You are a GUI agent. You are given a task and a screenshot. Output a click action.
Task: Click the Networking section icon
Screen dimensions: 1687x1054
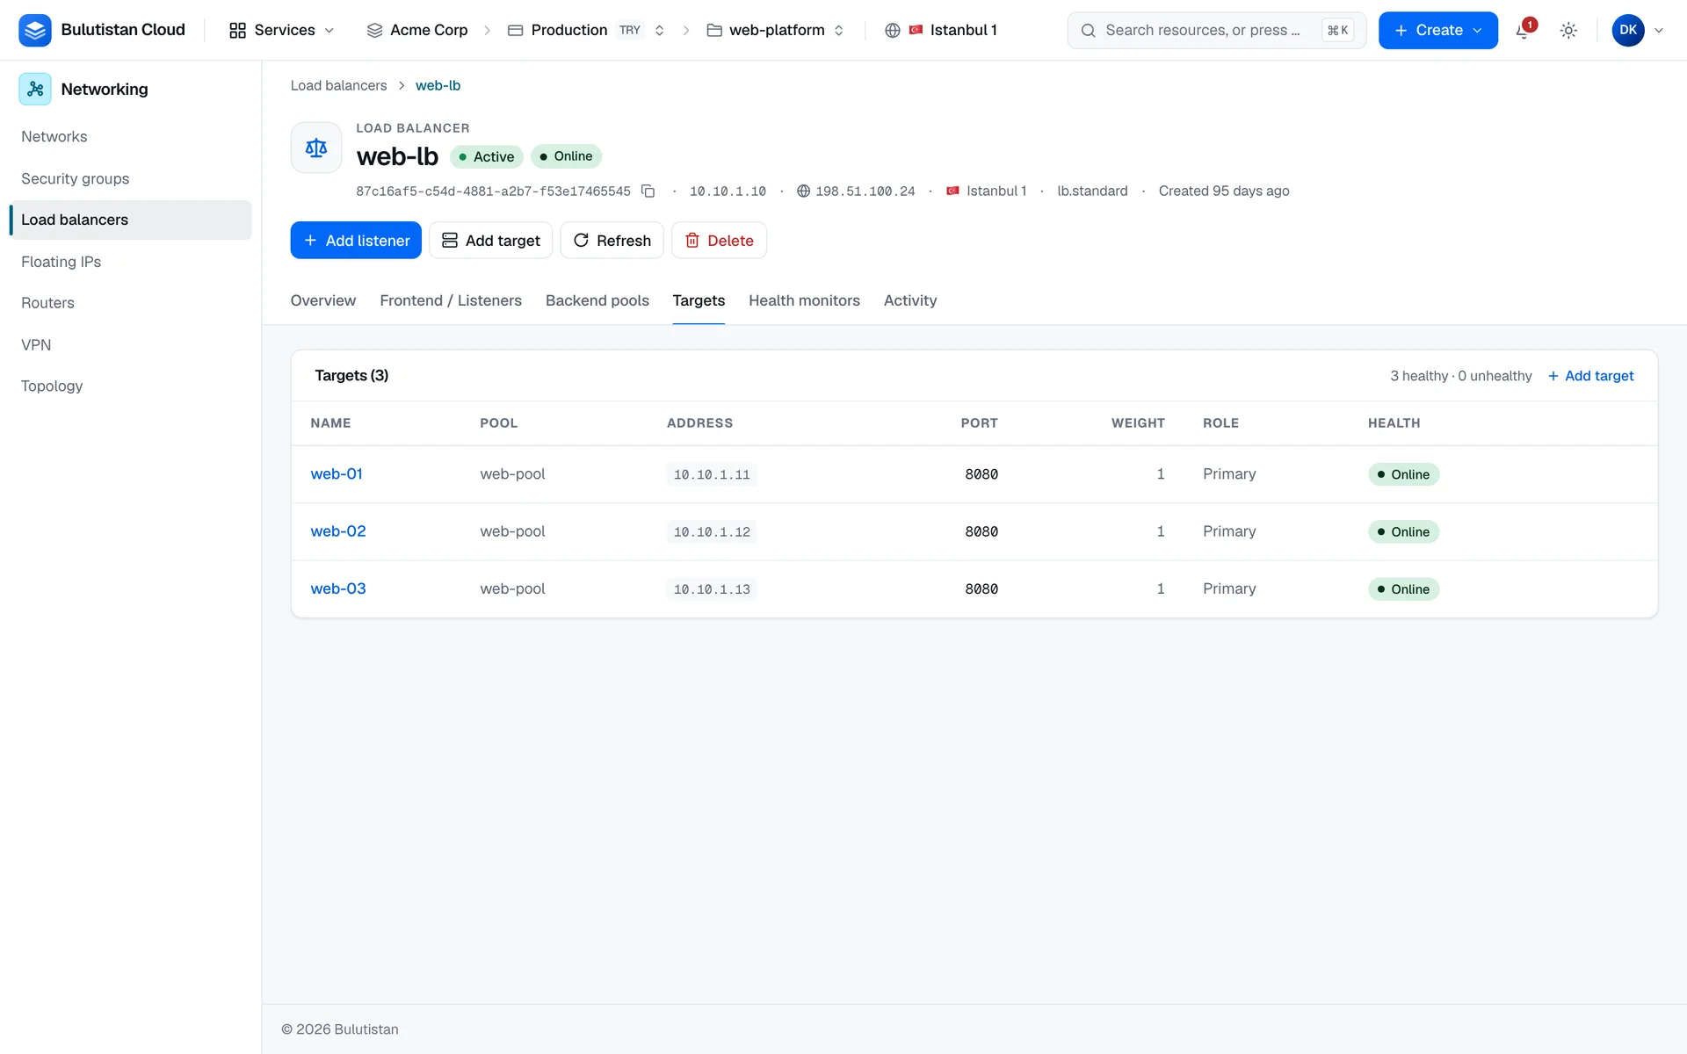point(35,89)
